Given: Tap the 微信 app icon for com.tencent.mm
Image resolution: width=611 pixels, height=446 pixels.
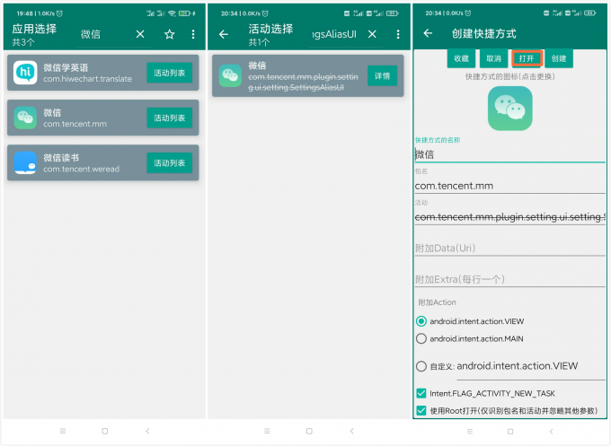Looking at the screenshot, I should click(25, 118).
